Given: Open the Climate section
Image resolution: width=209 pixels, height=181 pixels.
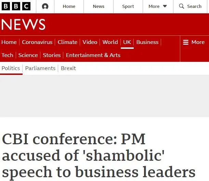Looking at the screenshot, I should 67,42.
